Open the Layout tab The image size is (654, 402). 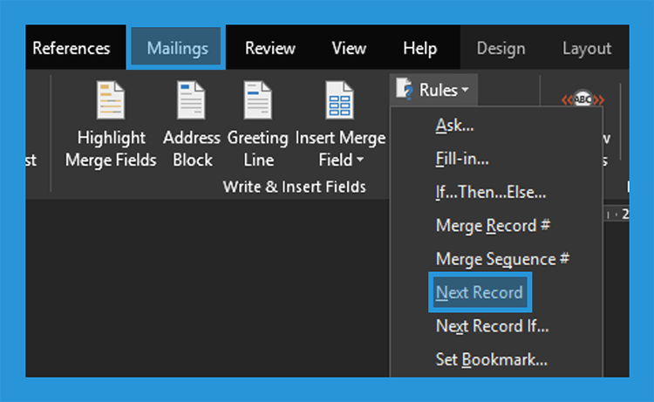pos(587,48)
